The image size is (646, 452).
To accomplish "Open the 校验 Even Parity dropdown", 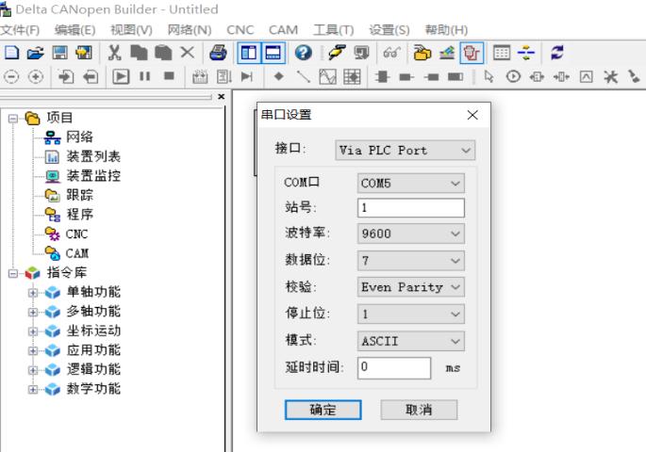I will coord(411,286).
